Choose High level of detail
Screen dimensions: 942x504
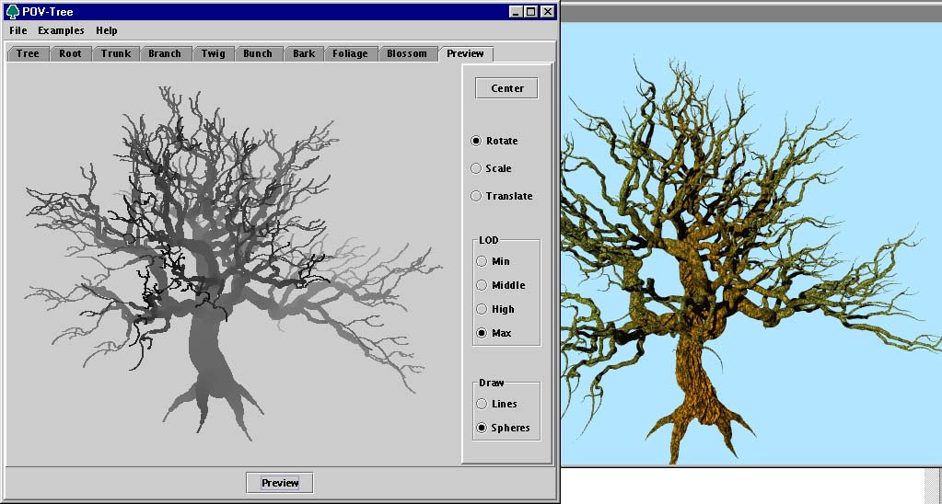482,309
